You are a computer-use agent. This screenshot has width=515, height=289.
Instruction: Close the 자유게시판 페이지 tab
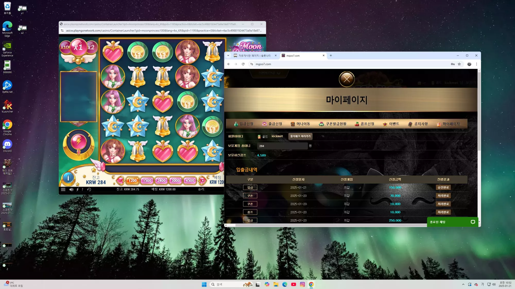pos(276,56)
